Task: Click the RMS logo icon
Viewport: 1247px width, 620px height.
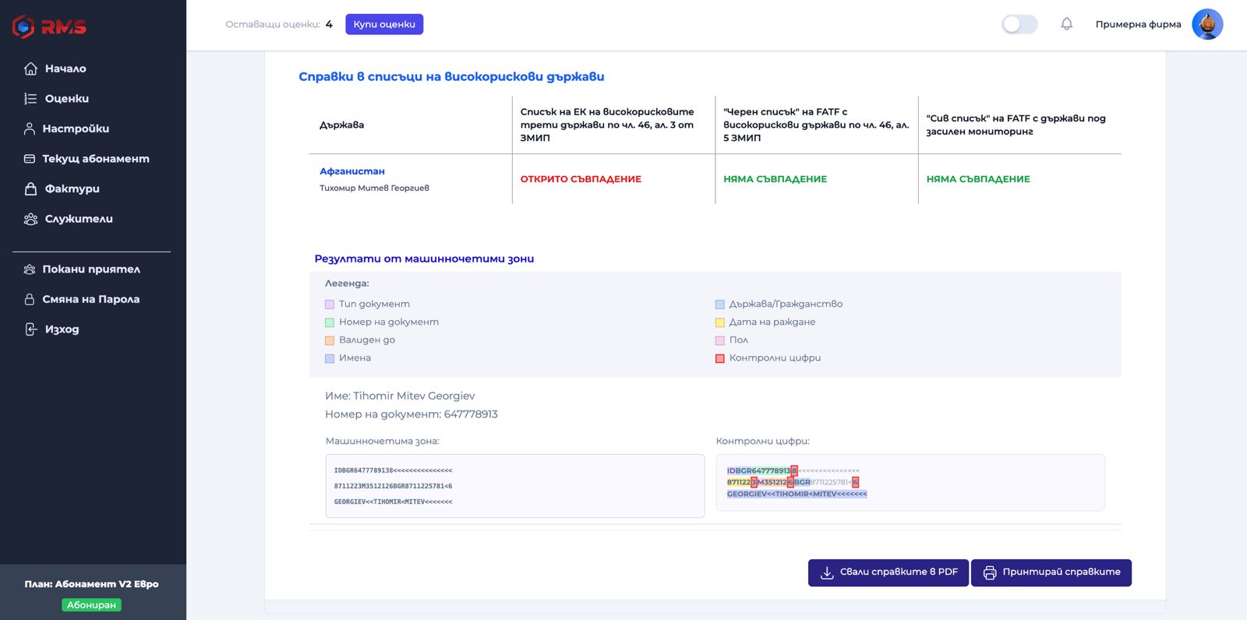Action: (24, 26)
